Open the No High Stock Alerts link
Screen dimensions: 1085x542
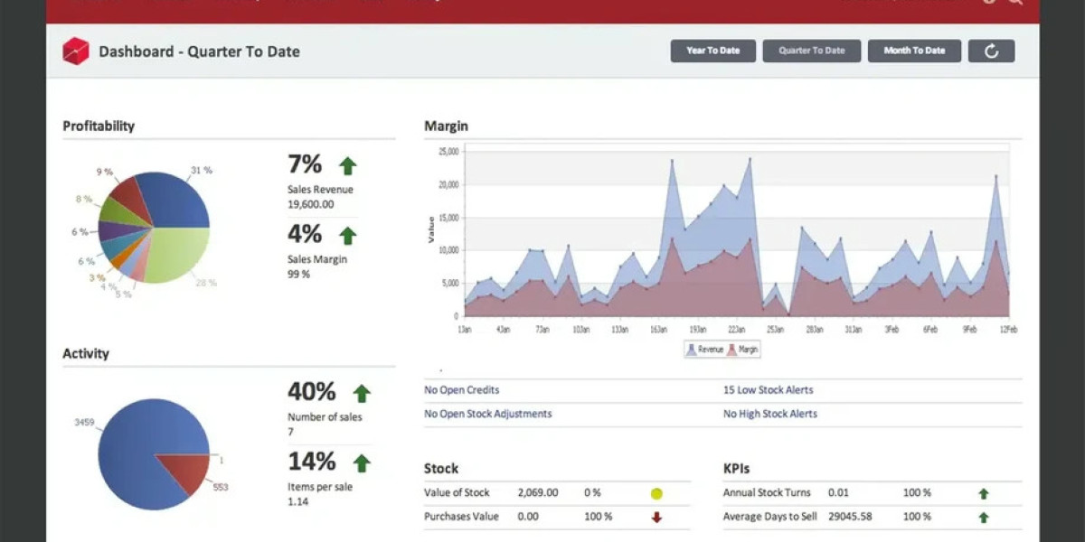point(769,414)
